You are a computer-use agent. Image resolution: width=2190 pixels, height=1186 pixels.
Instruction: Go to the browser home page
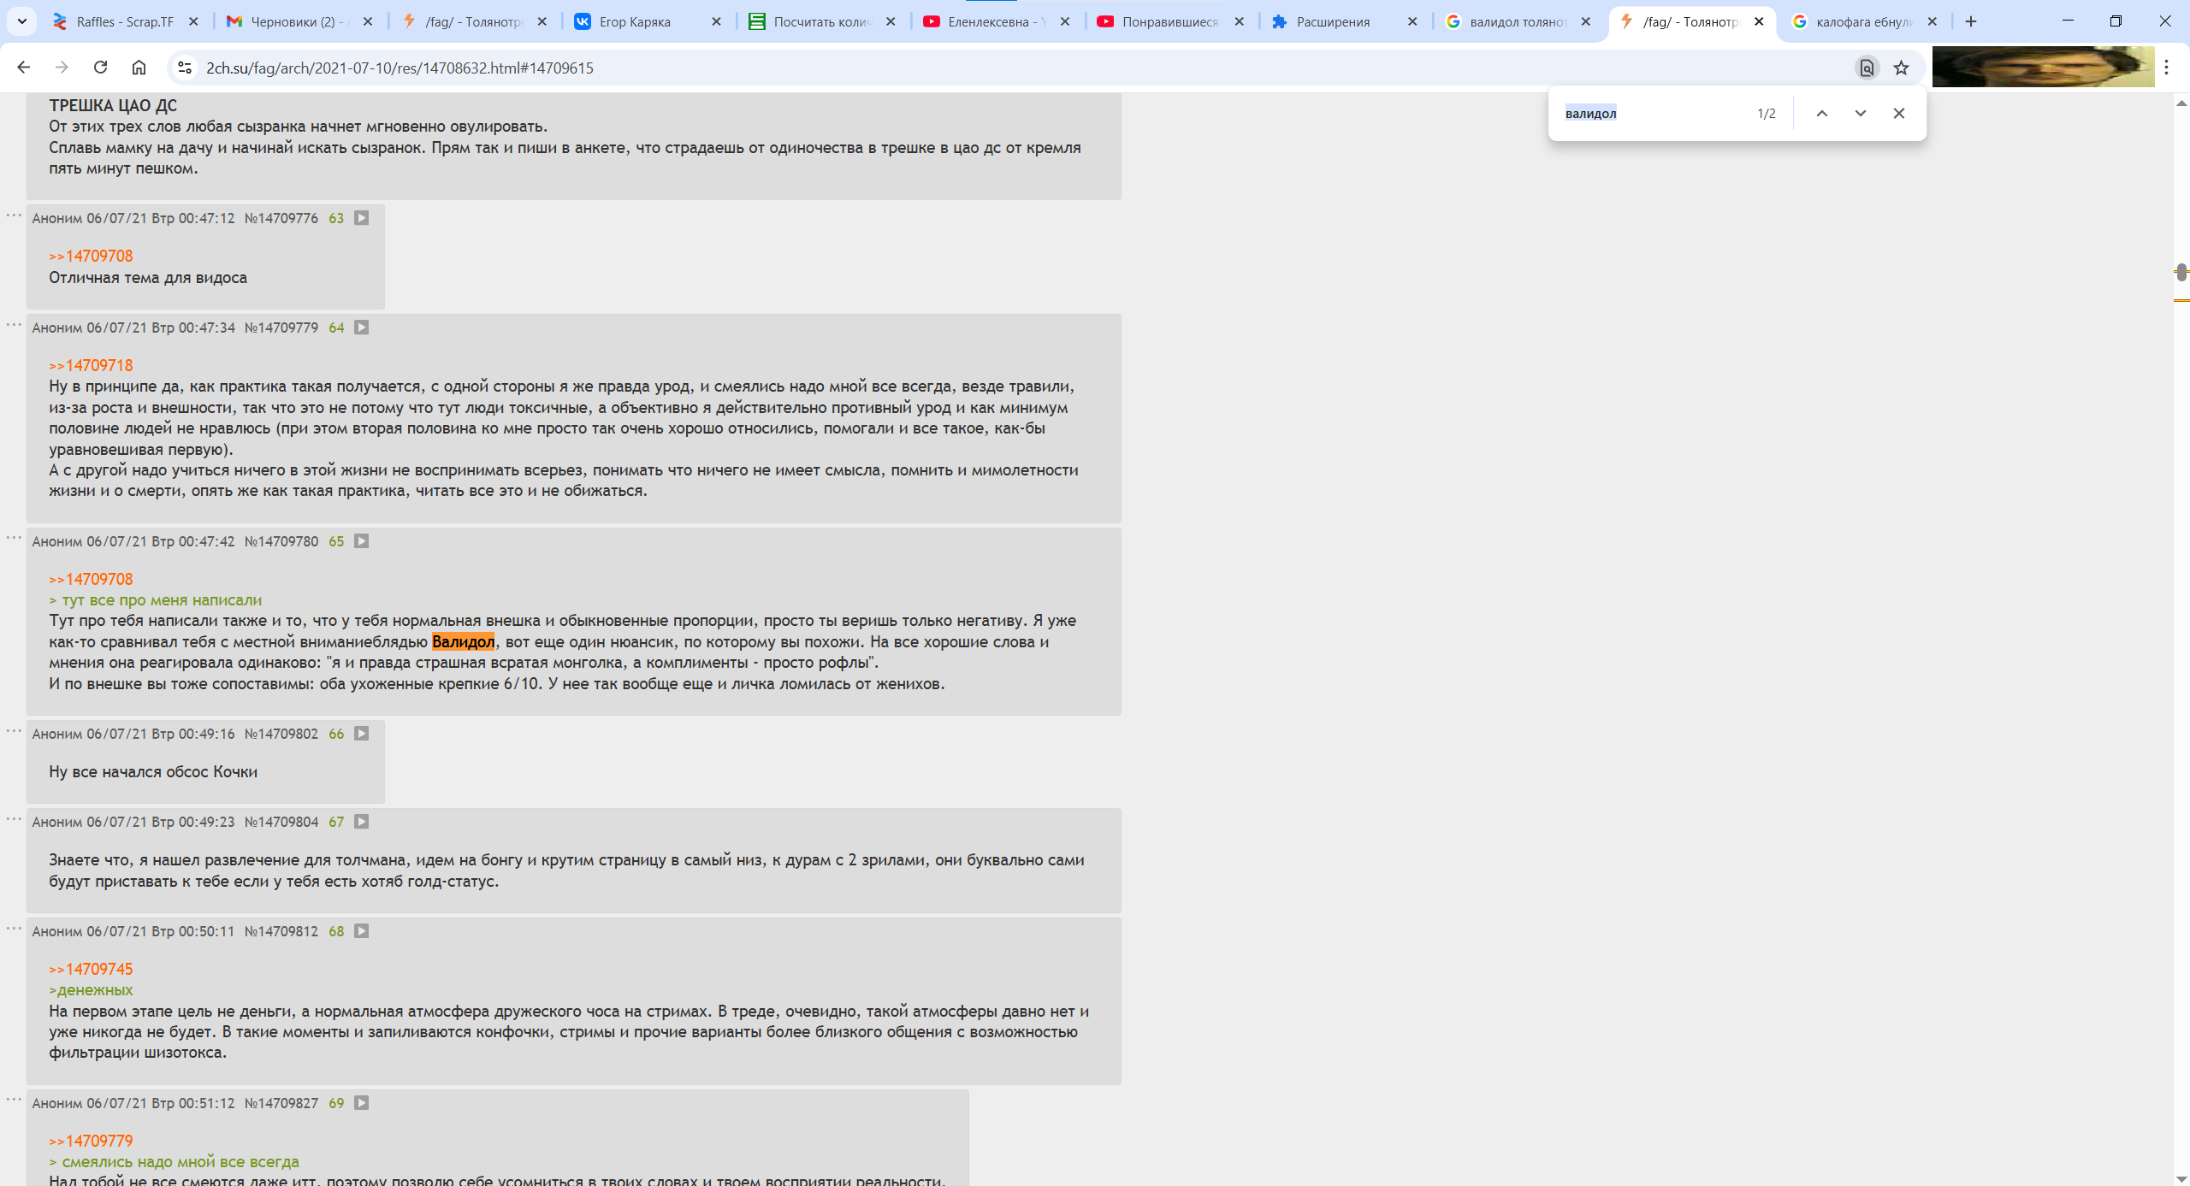coord(139,68)
